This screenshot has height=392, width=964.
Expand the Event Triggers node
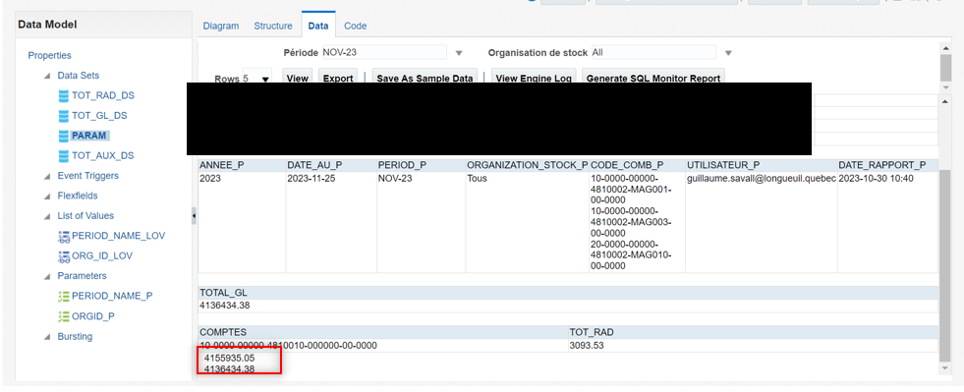pyautogui.click(x=47, y=176)
